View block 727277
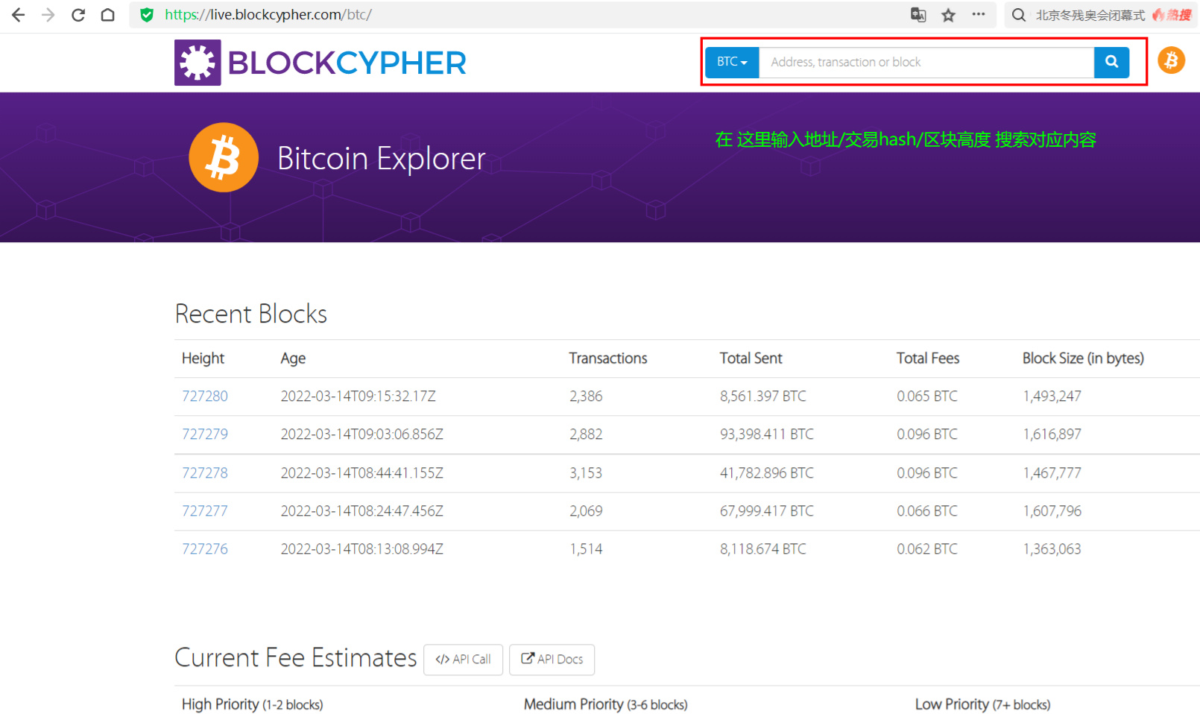 [205, 511]
